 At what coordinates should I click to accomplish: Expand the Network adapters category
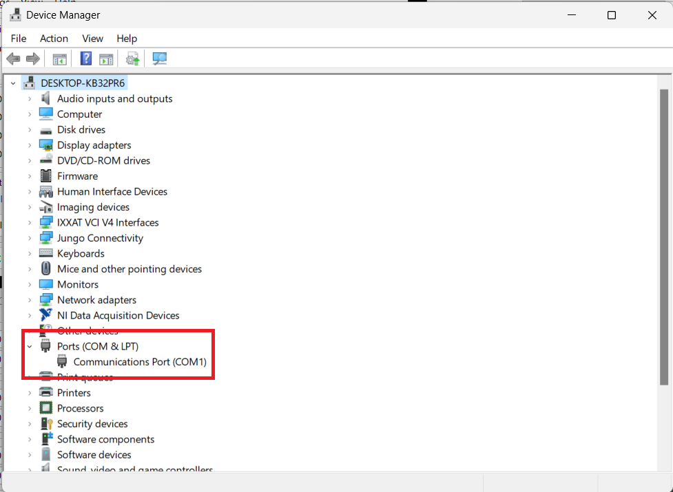pyautogui.click(x=30, y=300)
